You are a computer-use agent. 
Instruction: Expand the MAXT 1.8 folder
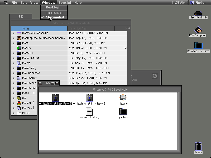pos(14,93)
